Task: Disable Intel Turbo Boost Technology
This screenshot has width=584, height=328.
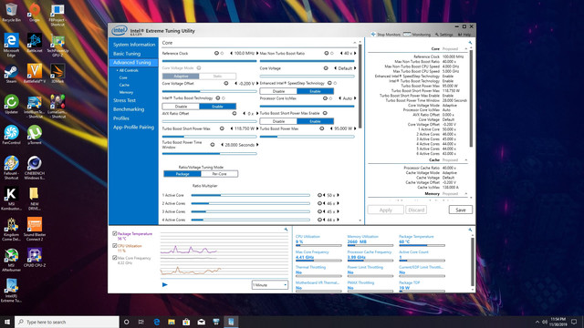Action: (181, 107)
